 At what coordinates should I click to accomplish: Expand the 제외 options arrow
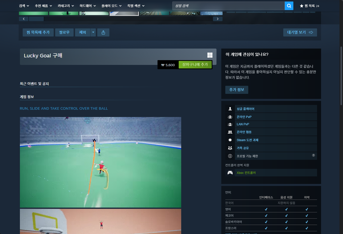pyautogui.click(x=93, y=32)
